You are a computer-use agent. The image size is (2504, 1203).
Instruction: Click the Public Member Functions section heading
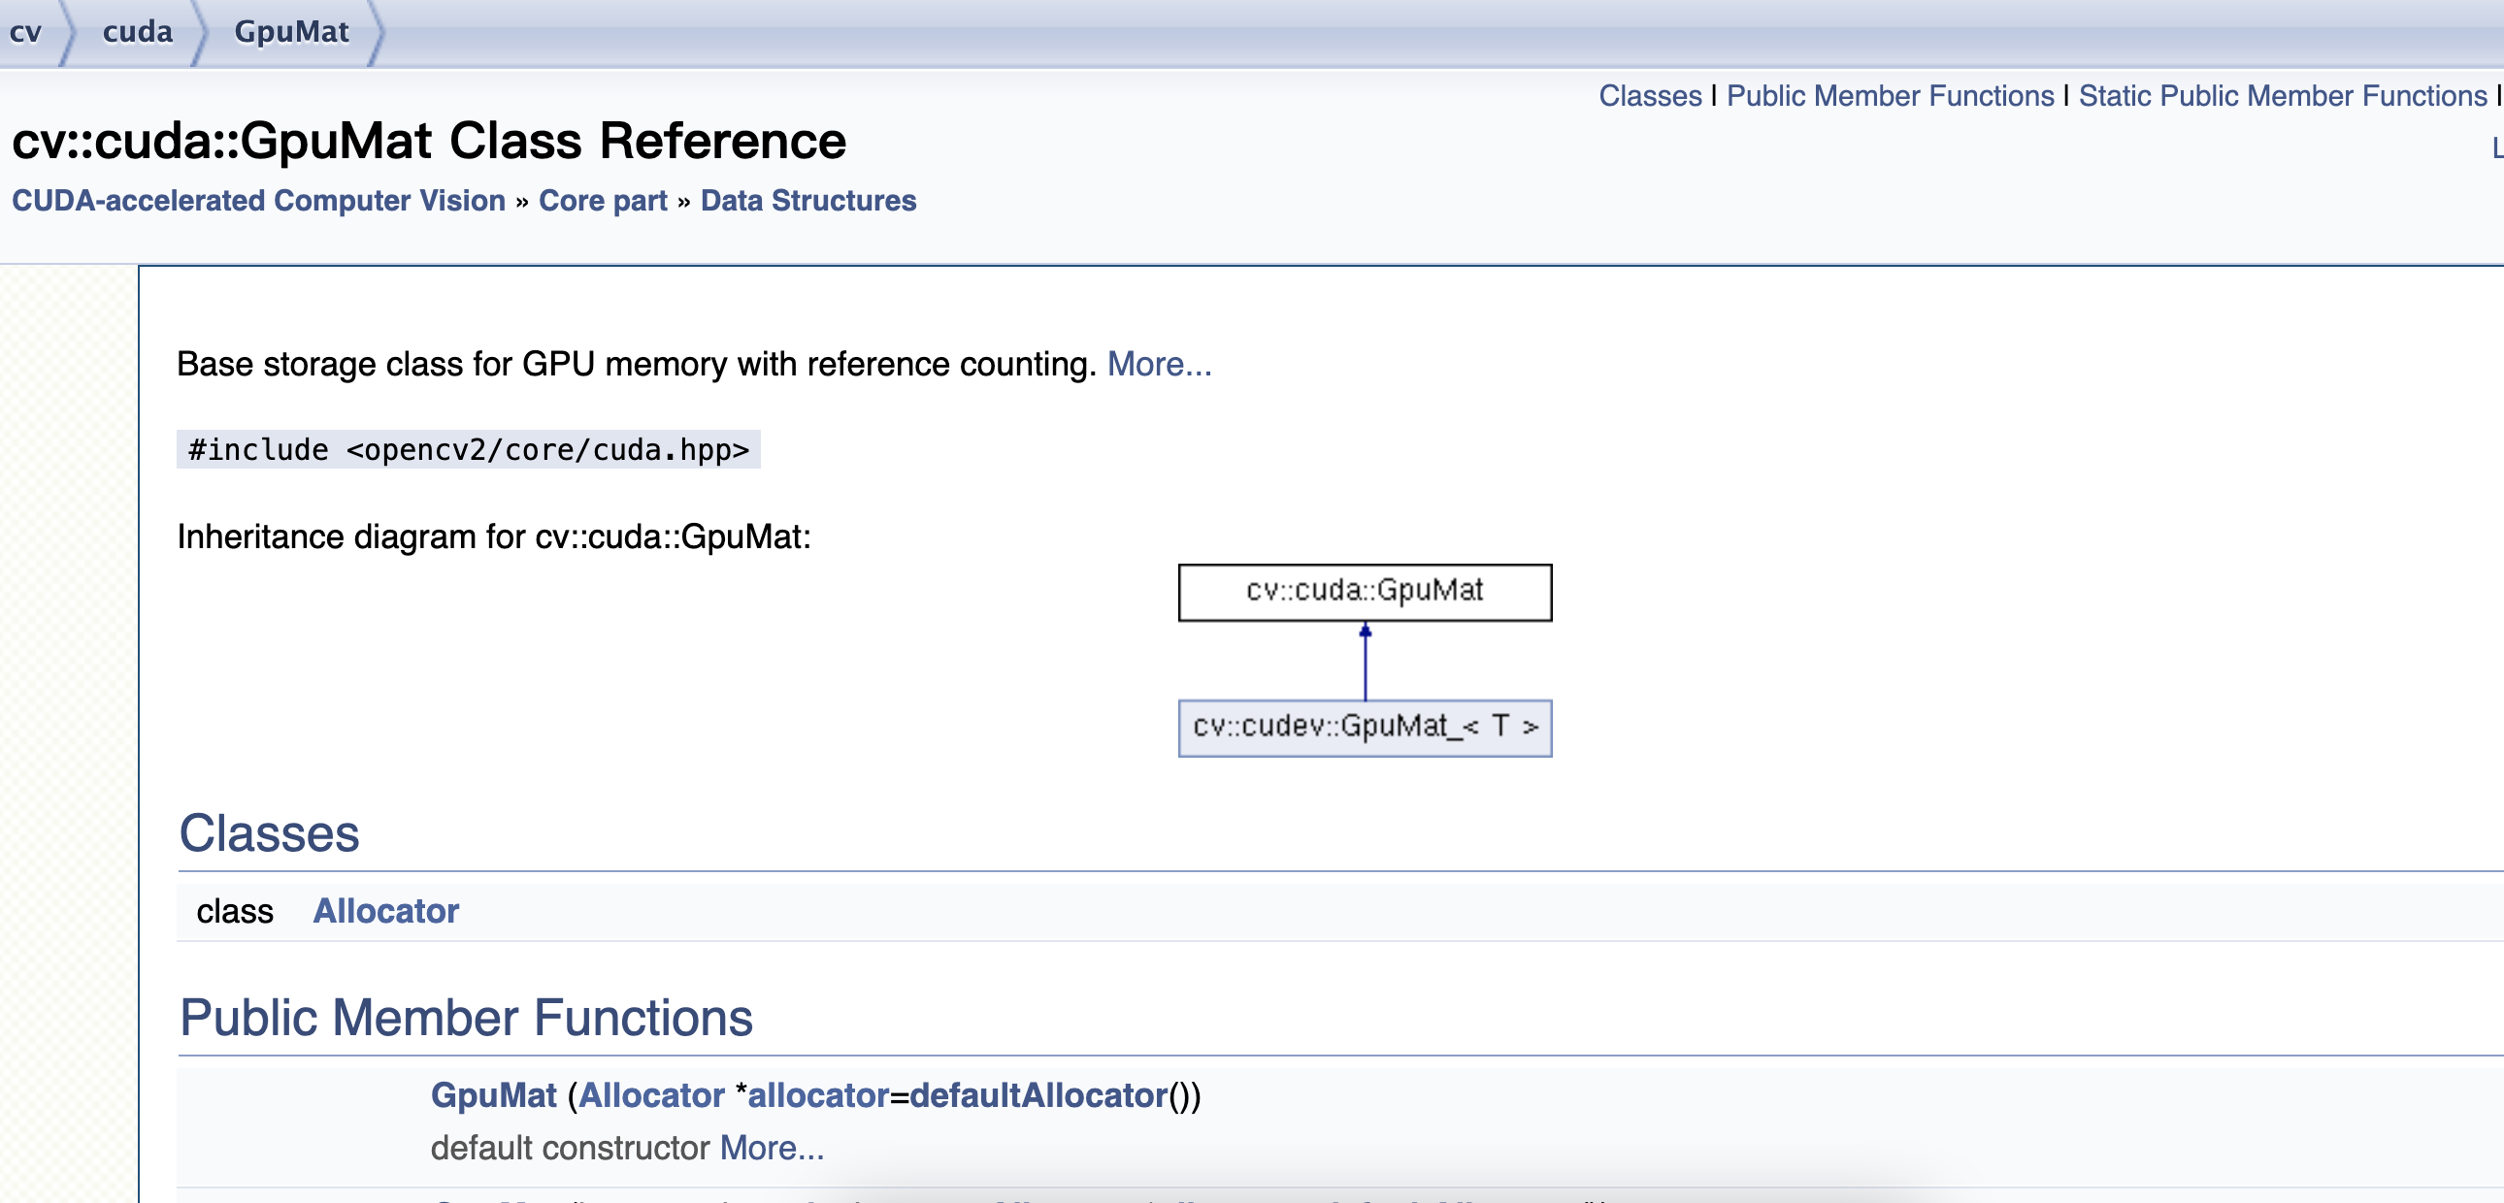pos(466,1018)
